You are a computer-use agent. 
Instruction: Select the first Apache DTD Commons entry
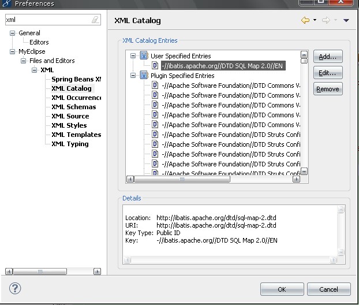click(x=231, y=85)
